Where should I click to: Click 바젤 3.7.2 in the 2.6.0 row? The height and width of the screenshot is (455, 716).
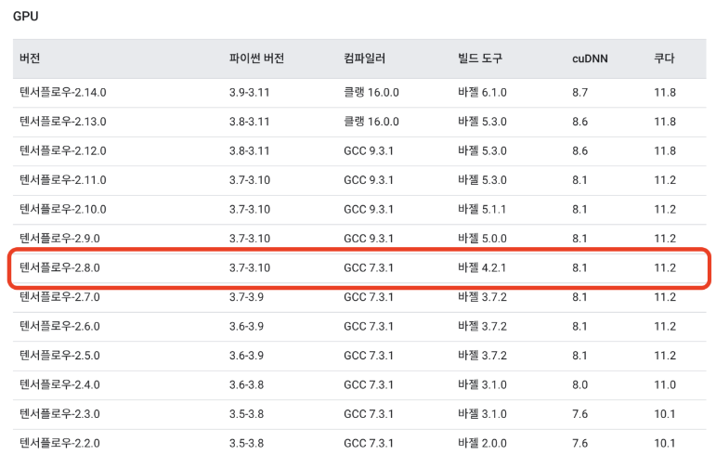coord(482,326)
